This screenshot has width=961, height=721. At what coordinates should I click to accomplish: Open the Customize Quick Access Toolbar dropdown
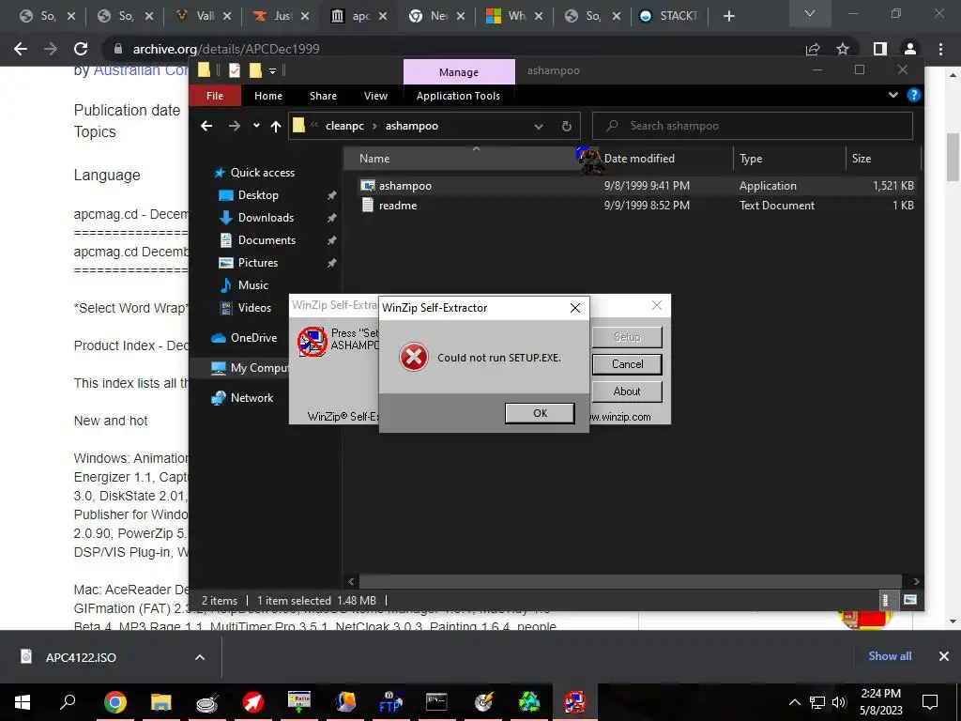(272, 71)
